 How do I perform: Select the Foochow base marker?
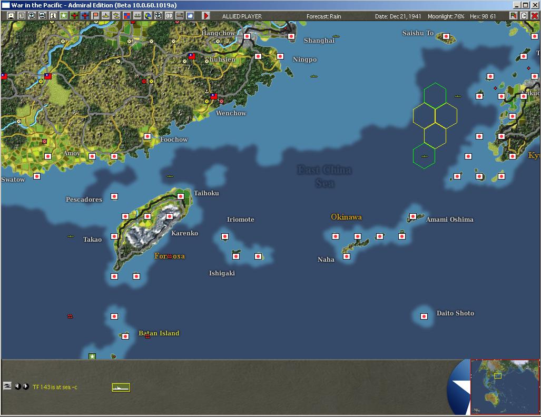[x=147, y=136]
